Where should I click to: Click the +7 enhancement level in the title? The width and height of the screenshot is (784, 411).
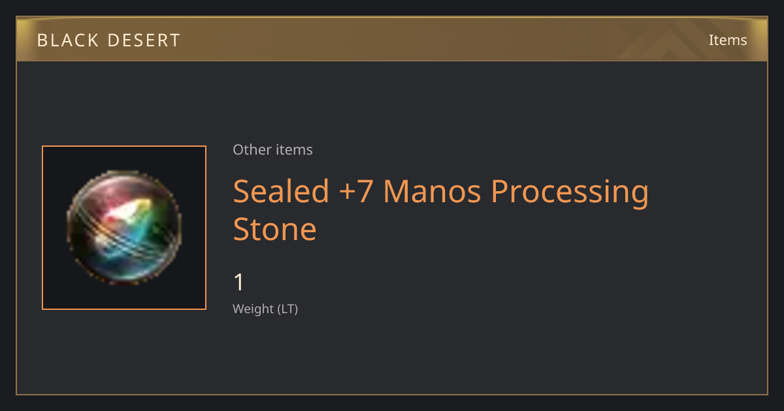coord(357,192)
